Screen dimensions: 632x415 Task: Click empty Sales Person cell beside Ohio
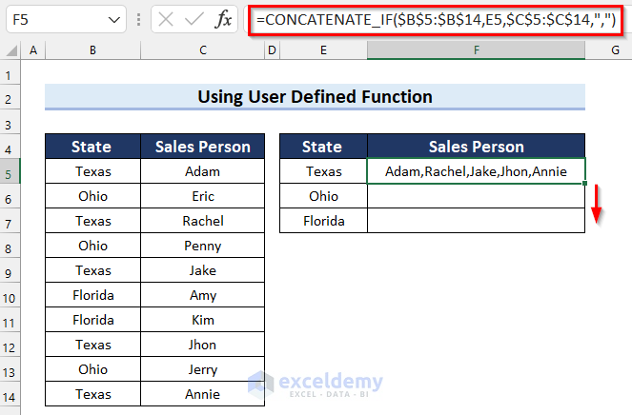[x=476, y=196]
